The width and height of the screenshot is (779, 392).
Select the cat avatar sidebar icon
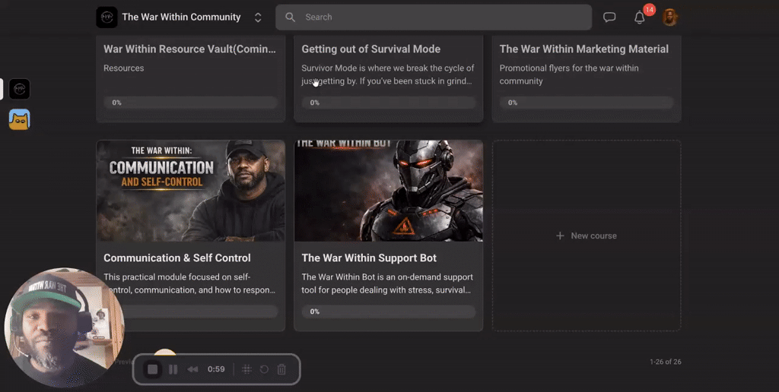click(x=19, y=119)
